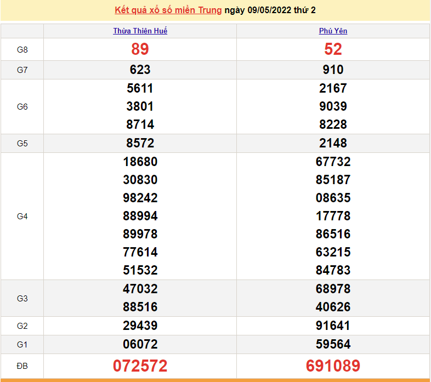Click the special prize number 691089
This screenshot has width=431, height=382.
(x=333, y=366)
